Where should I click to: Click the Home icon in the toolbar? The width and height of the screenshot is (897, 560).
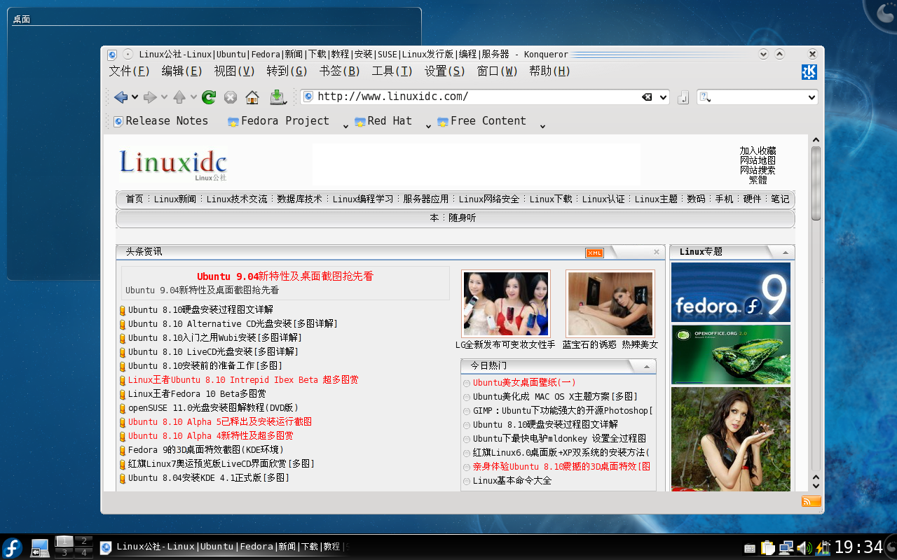coord(252,97)
